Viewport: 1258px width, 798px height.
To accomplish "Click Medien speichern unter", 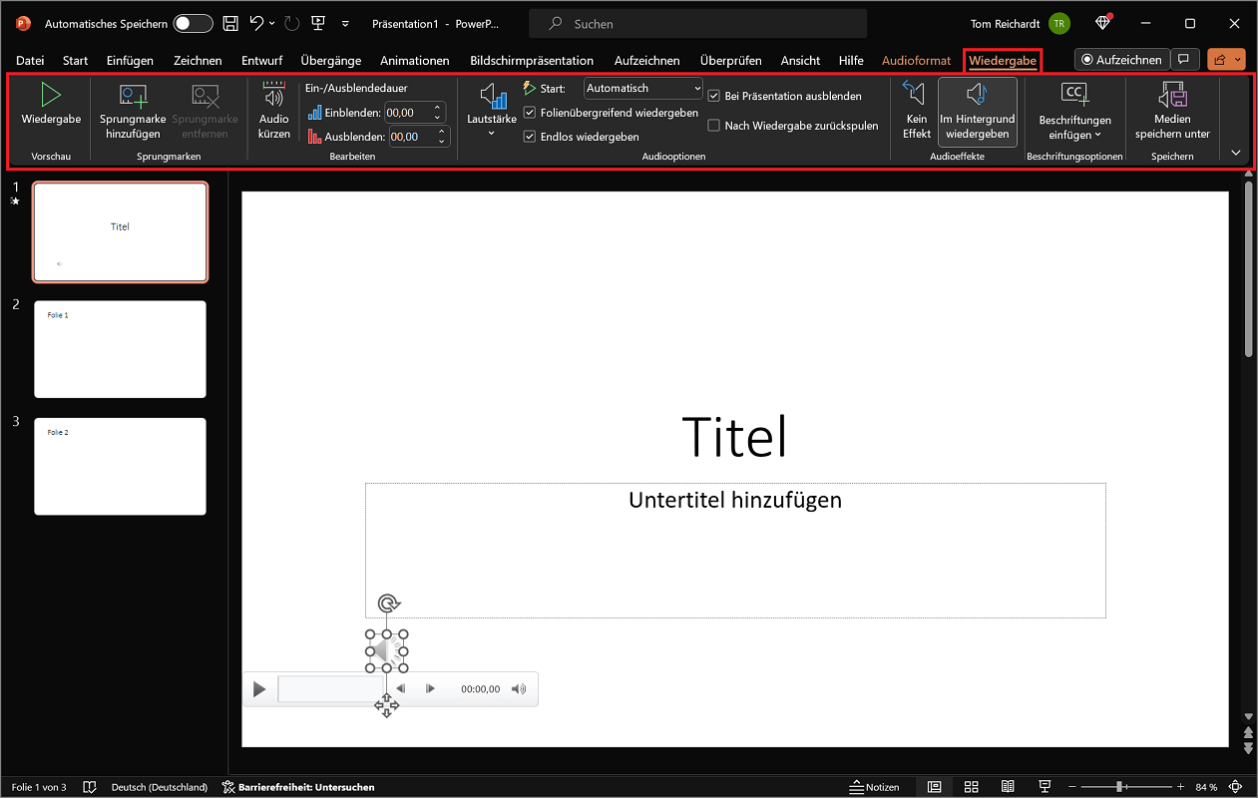I will [x=1172, y=110].
